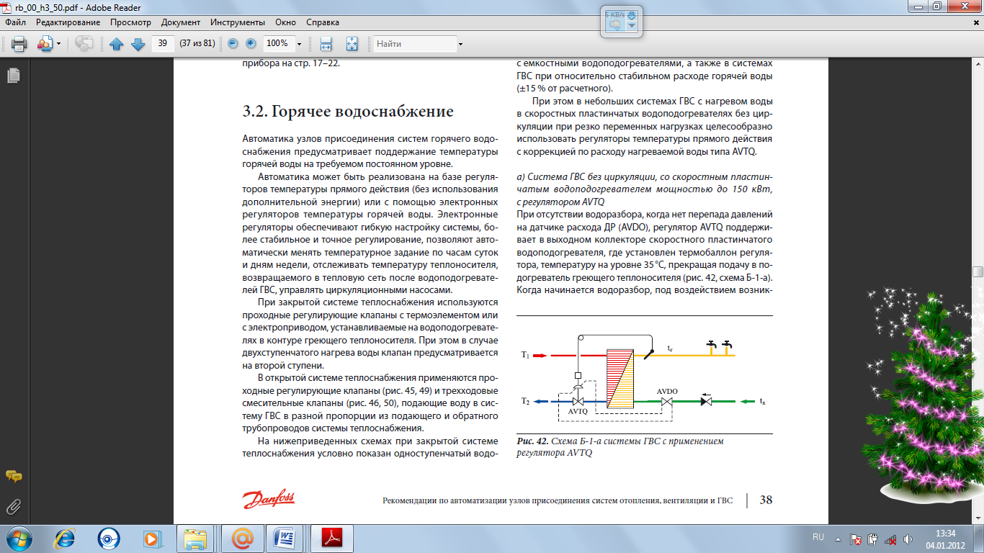
Task: Click the zoom in plus button
Action: [x=251, y=44]
